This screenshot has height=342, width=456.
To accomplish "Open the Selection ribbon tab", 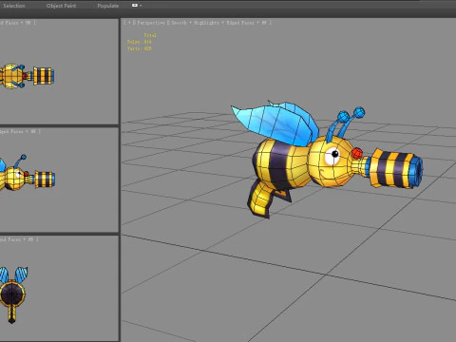I will point(14,6).
